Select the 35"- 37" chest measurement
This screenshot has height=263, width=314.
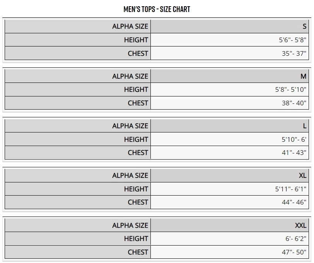pyautogui.click(x=294, y=53)
